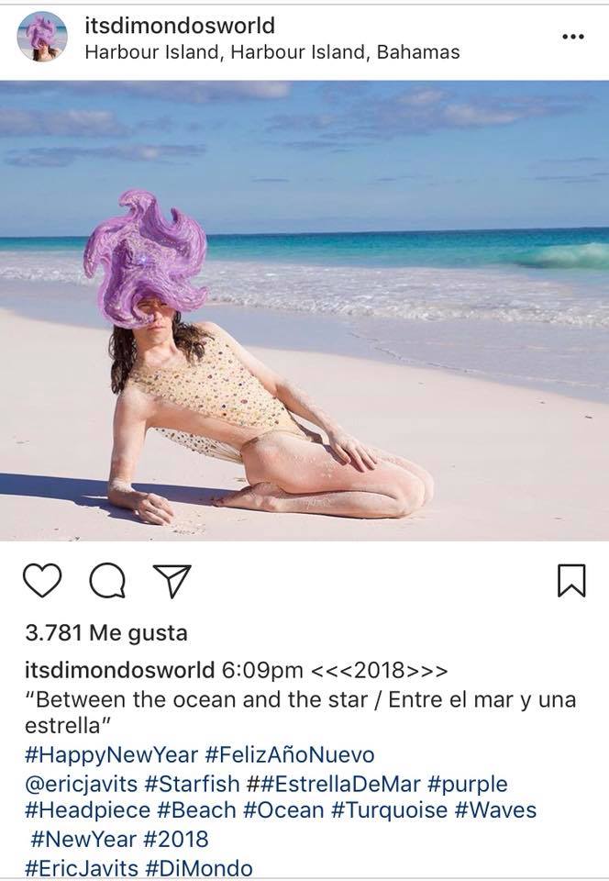This screenshot has width=609, height=881.
Task: Tap the itsdimondosworld profile avatar
Action: pos(42,37)
